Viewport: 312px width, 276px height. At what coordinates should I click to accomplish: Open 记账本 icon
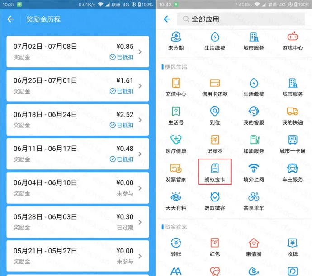point(215,140)
